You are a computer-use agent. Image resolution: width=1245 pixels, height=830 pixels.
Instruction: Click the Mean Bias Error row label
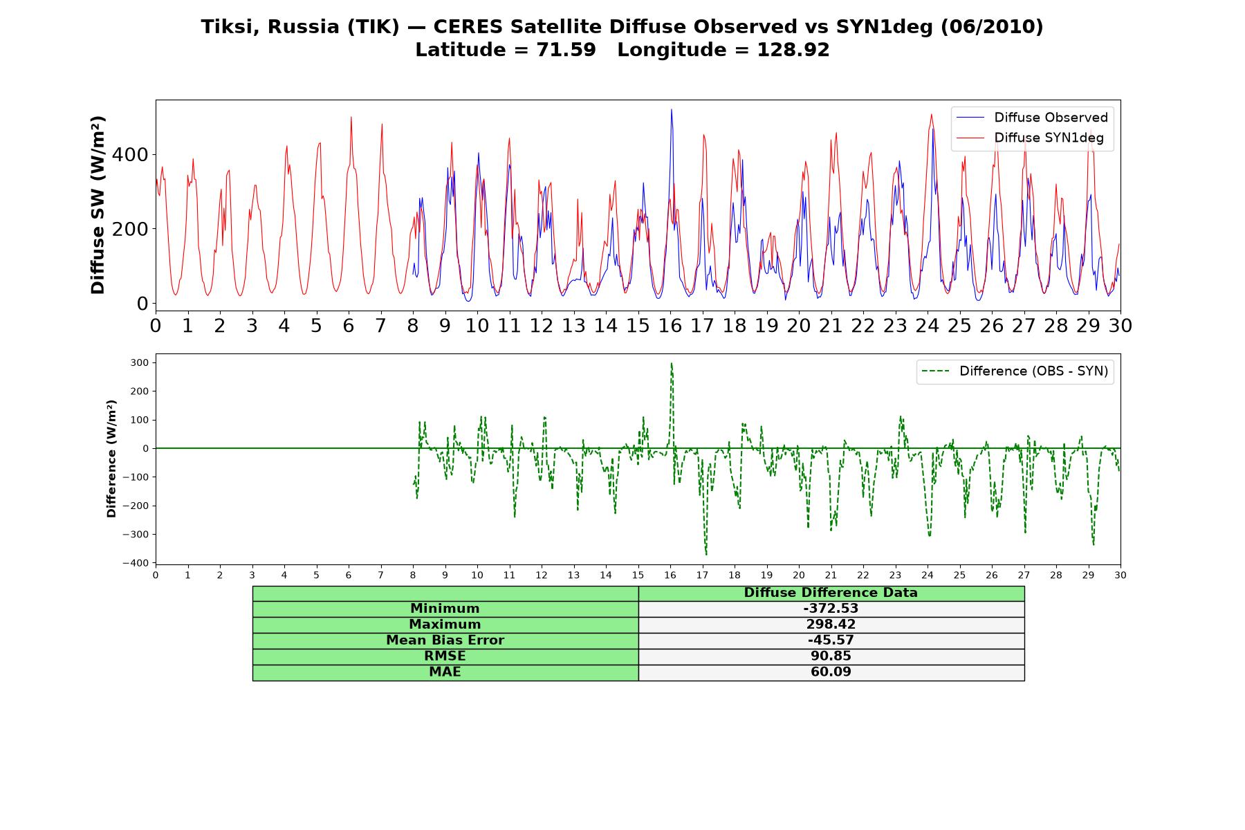[x=445, y=640]
